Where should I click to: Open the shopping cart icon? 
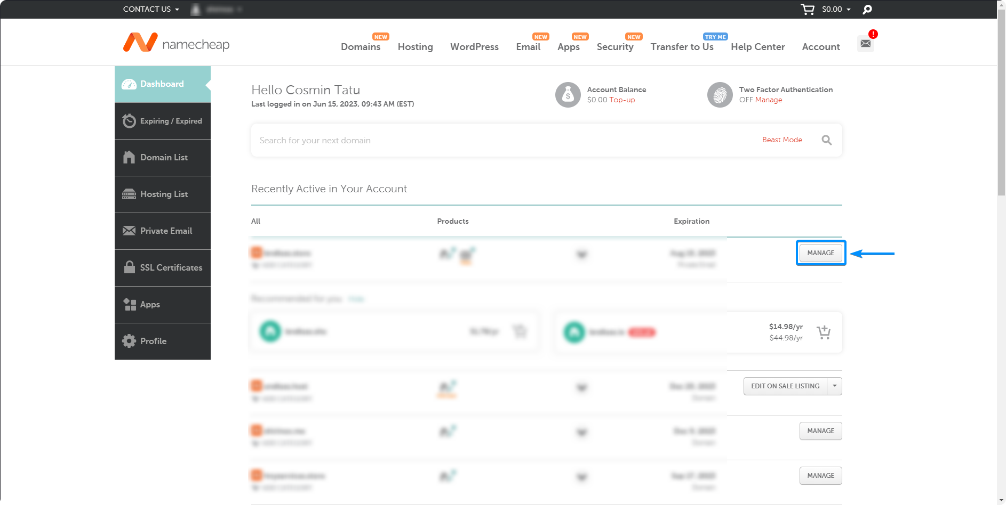[x=808, y=9]
